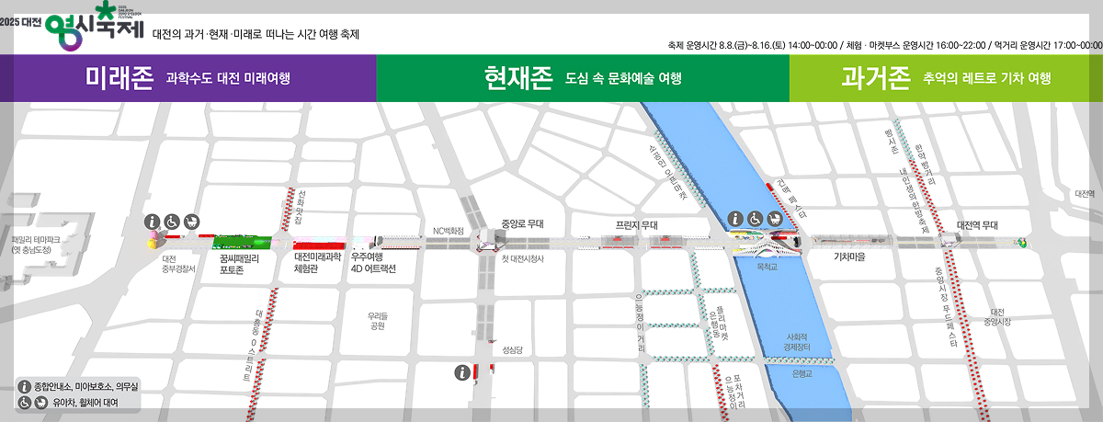Click the 대전 중앙시장 label
This screenshot has height=422, width=1103.
click(997, 317)
